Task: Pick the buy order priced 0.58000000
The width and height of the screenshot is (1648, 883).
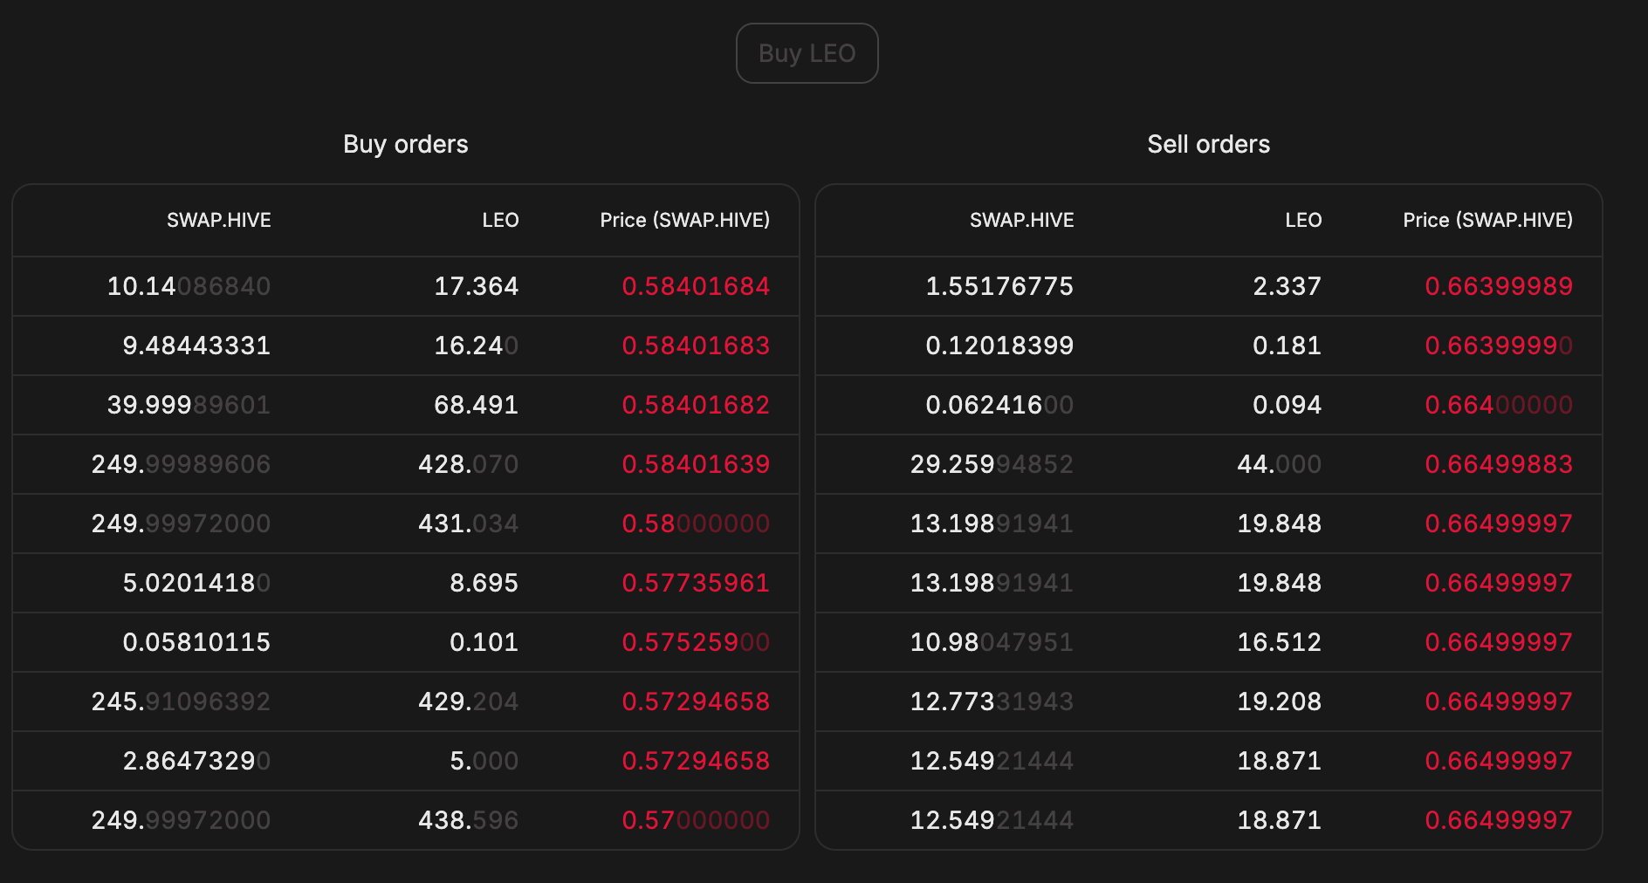Action: coord(695,524)
